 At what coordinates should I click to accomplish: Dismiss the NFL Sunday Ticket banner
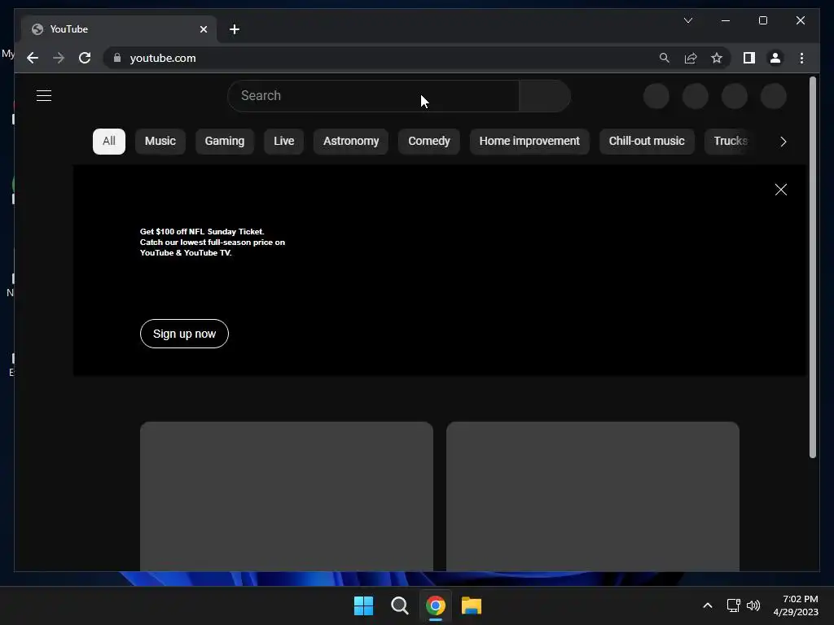pos(781,190)
